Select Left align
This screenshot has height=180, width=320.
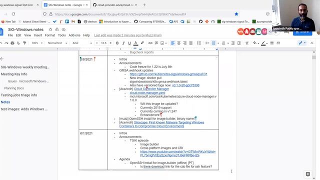(x=172, y=43)
